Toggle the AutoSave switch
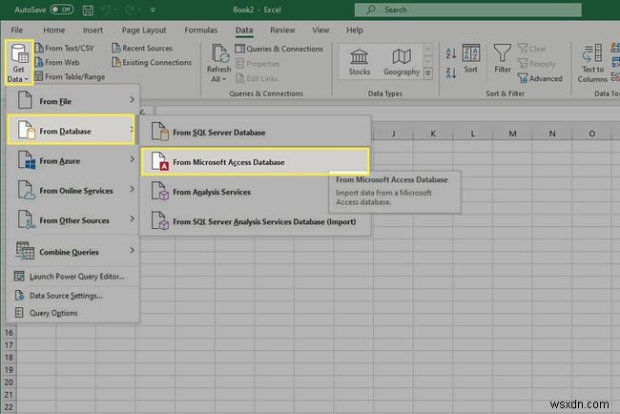 (62, 10)
